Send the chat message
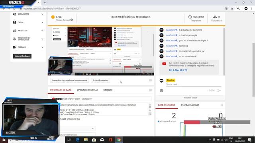Screen dimensions: 255x143 coord(219,91)
